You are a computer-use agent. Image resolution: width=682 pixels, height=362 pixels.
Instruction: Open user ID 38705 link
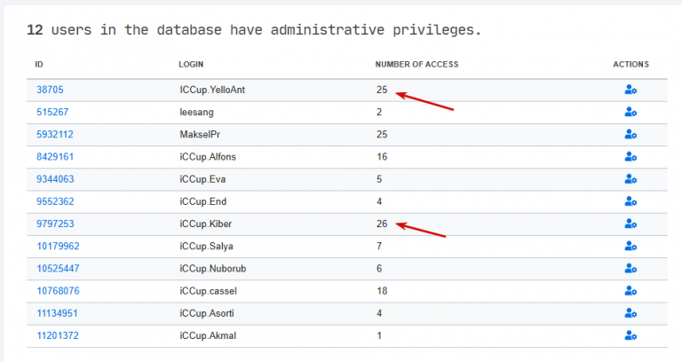click(x=50, y=90)
